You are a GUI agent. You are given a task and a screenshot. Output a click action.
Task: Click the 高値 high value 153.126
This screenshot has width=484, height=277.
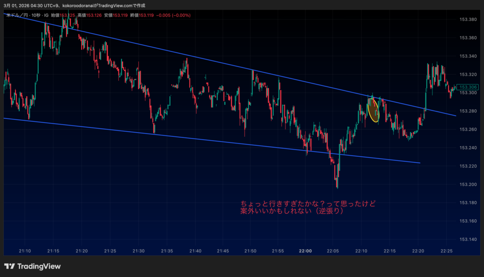95,16
